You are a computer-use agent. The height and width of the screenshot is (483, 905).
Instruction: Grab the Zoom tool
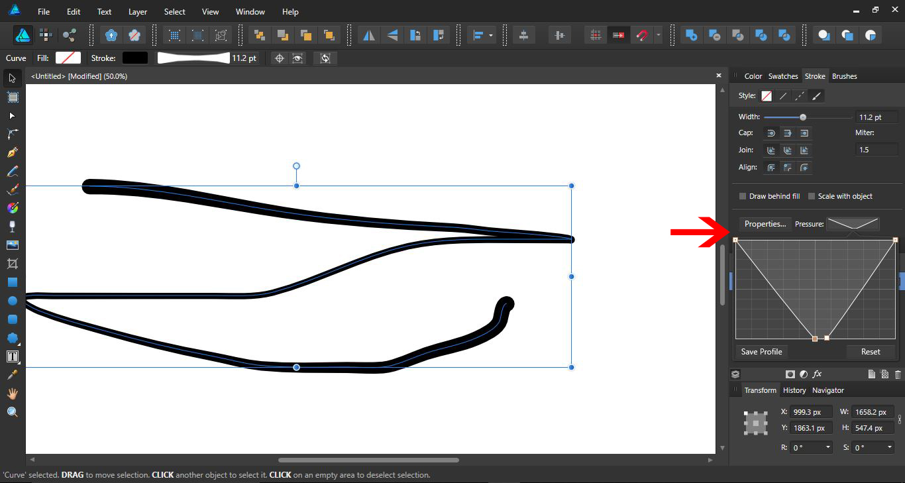[12, 411]
